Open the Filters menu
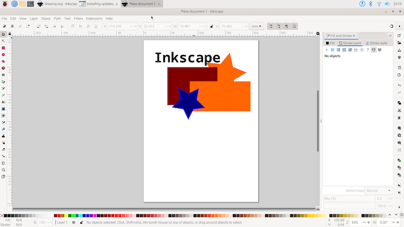404x227 pixels. [x=78, y=19]
